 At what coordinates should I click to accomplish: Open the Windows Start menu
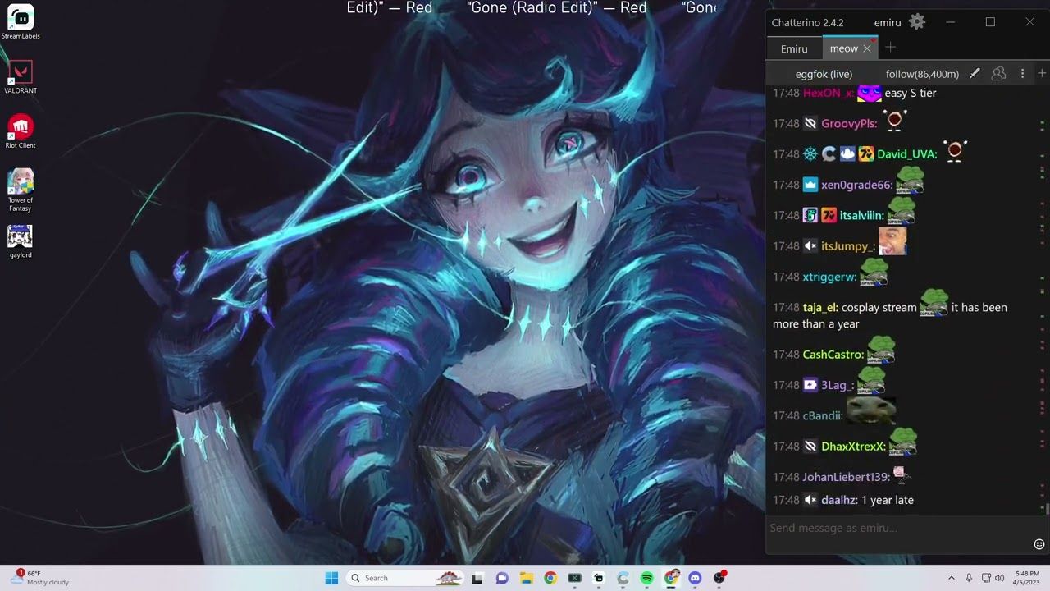click(x=331, y=578)
